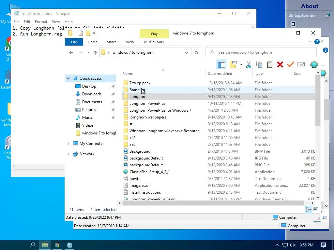Click the Forward arrow button
The image size is (334, 250).
[81, 52]
